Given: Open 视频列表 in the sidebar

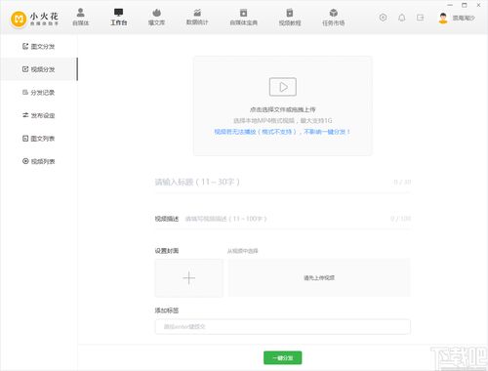Looking at the screenshot, I should pos(38,161).
